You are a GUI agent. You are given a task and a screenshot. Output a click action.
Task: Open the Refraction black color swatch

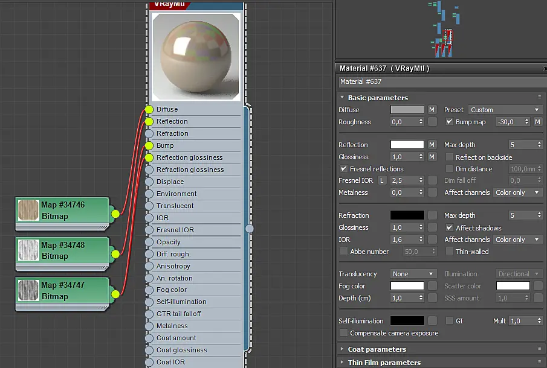[407, 215]
